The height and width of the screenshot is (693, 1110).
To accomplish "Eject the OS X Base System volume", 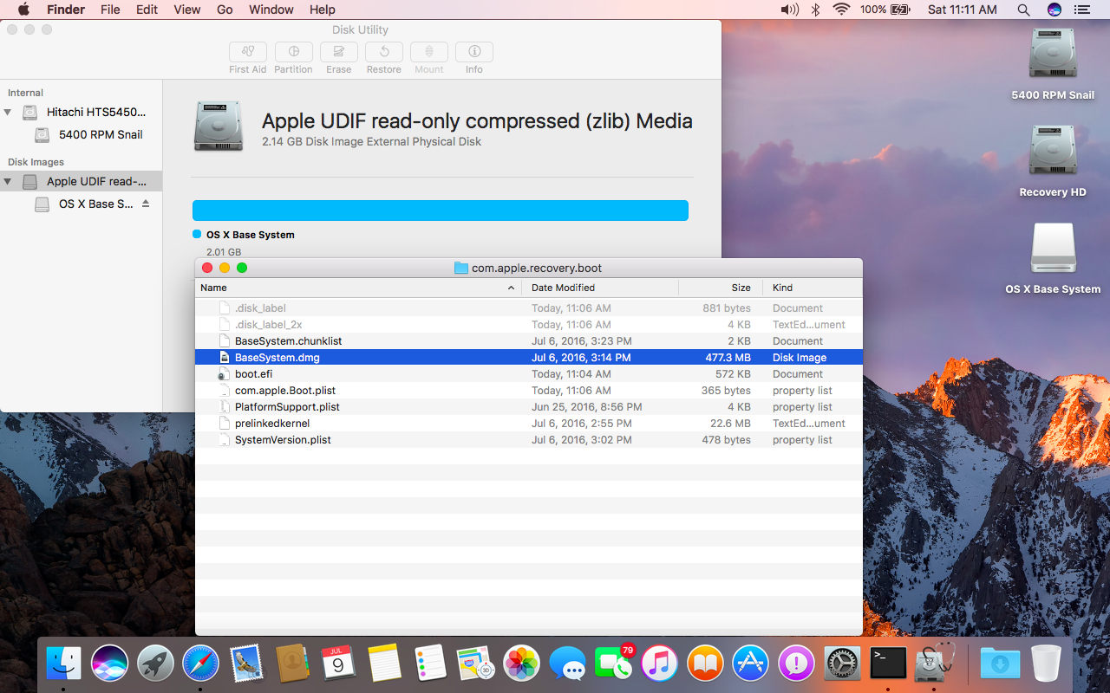I will click(146, 204).
